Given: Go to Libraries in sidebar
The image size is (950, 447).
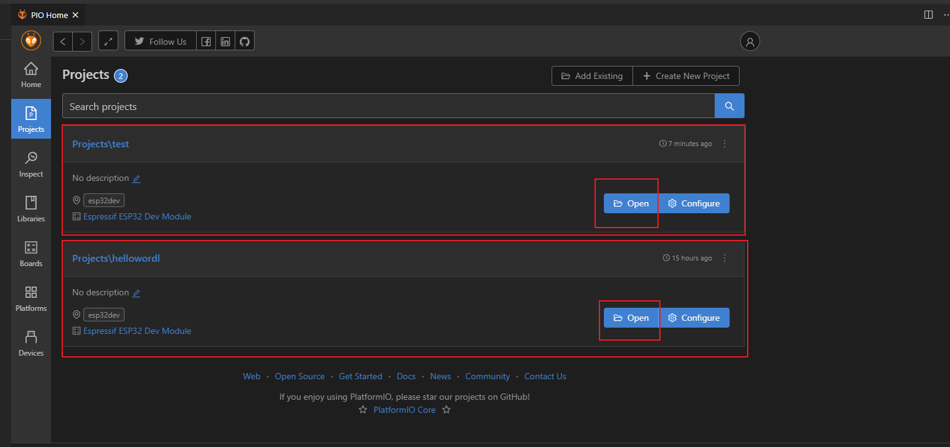Looking at the screenshot, I should tap(31, 210).
